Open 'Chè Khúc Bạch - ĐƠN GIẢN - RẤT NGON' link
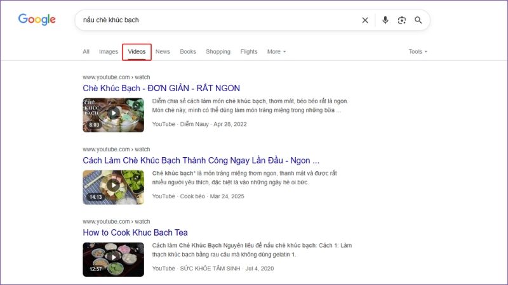Screen dimensions: 508x285 [x=161, y=88]
